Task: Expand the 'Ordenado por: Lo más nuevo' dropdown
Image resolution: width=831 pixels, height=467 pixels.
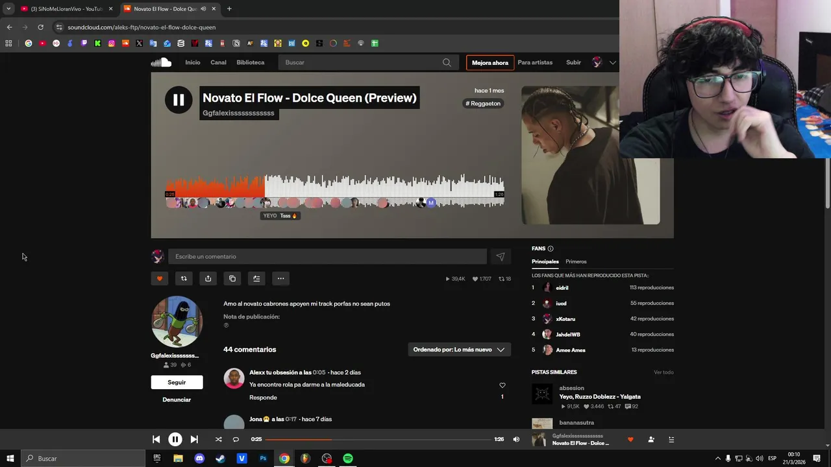Action: point(460,350)
